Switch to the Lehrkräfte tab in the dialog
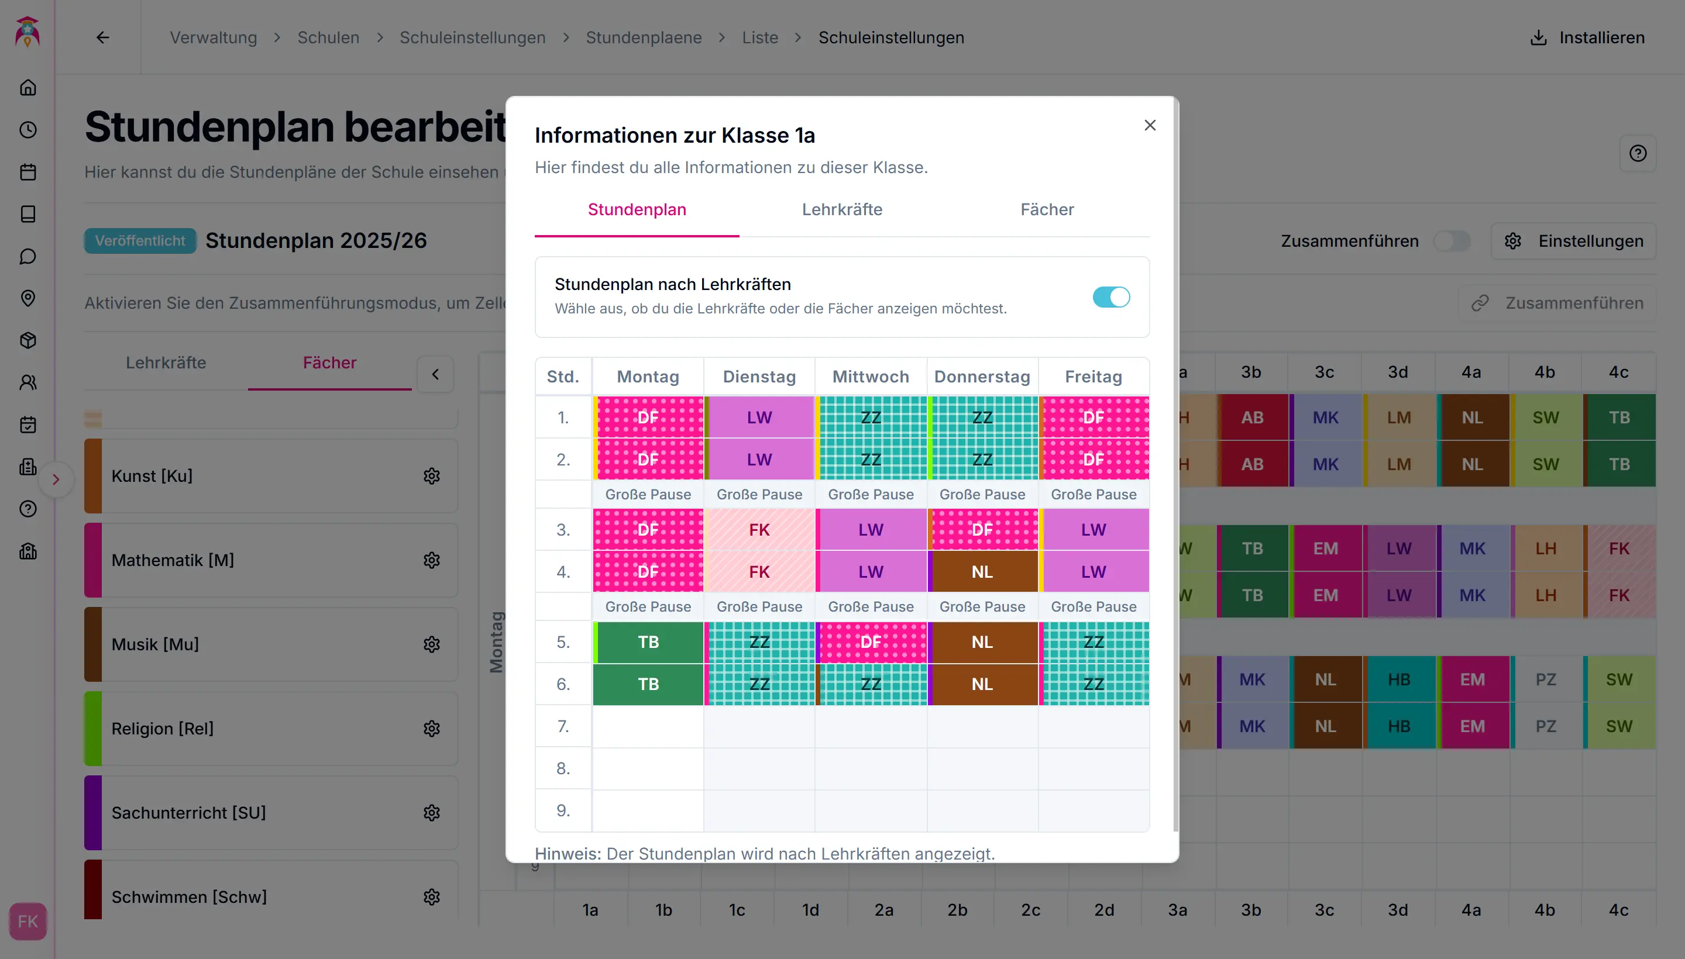Screen dimensions: 1685x959 pos(841,209)
